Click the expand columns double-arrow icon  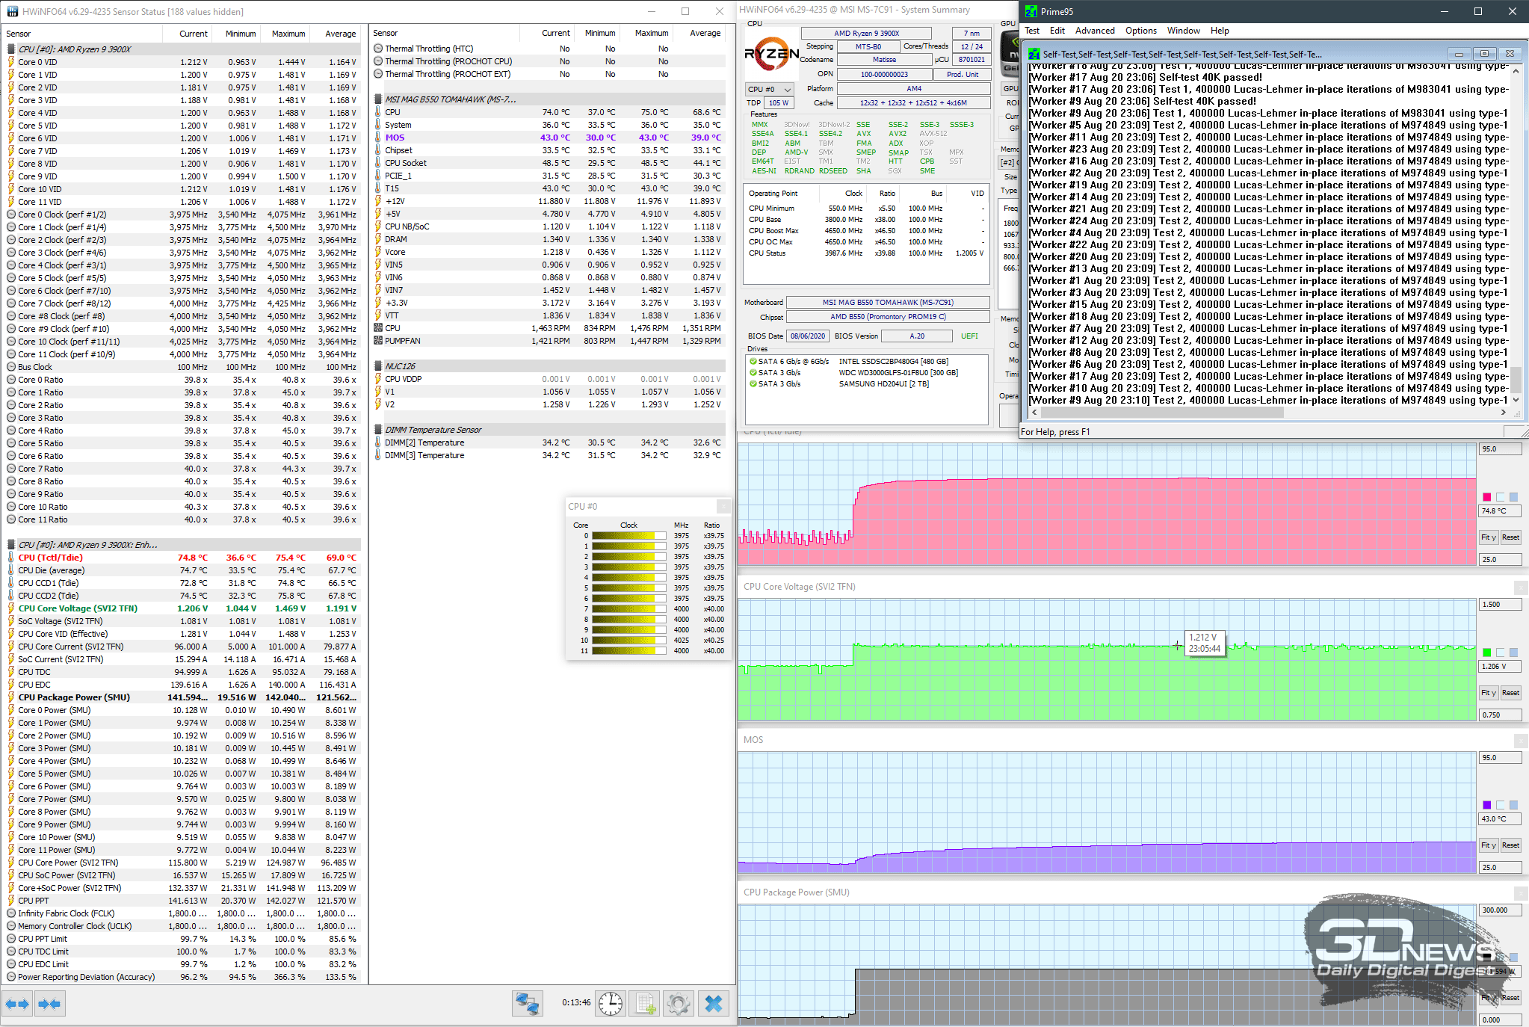[x=17, y=1004]
